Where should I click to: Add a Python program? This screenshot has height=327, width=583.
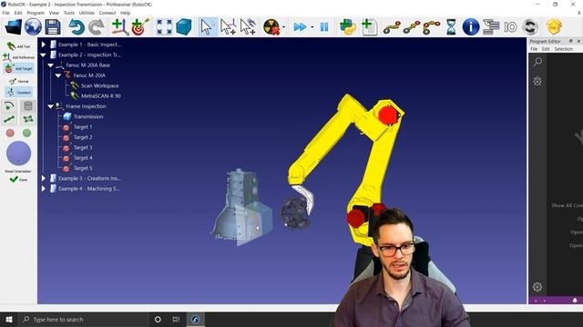(348, 27)
